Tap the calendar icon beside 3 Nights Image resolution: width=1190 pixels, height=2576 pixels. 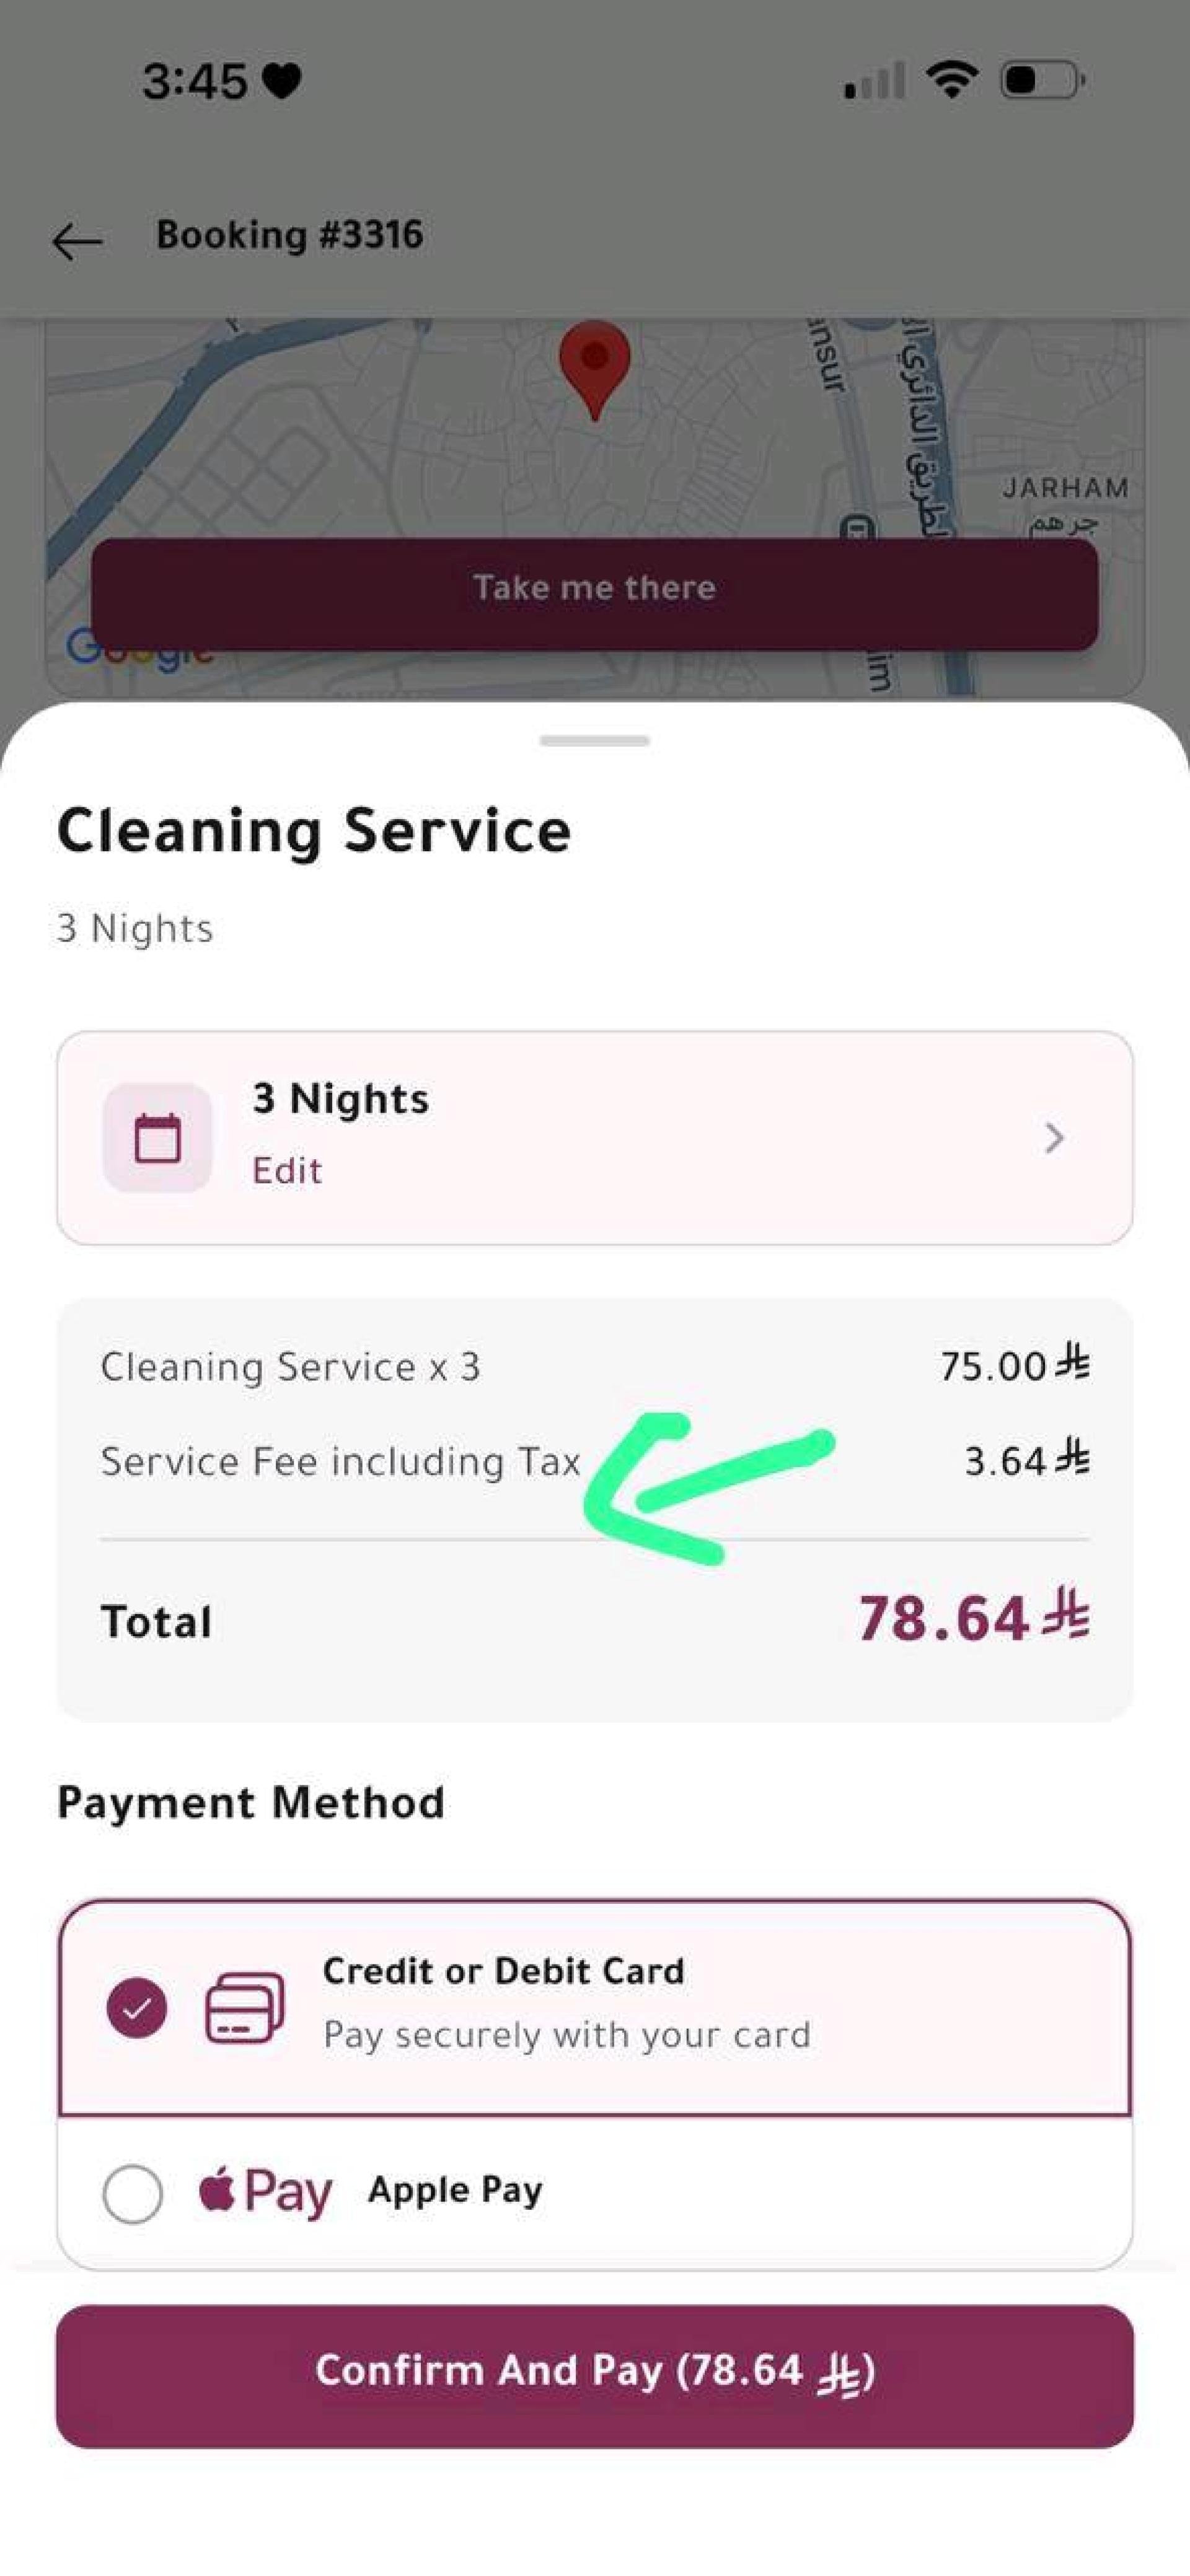[x=157, y=1138]
